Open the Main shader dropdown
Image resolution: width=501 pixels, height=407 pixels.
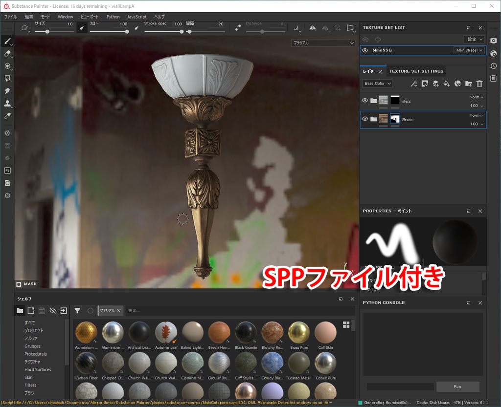[x=469, y=50]
